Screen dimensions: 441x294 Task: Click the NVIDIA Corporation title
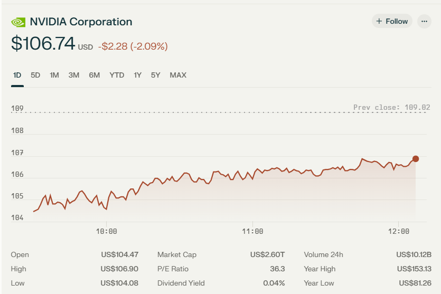pyautogui.click(x=81, y=22)
